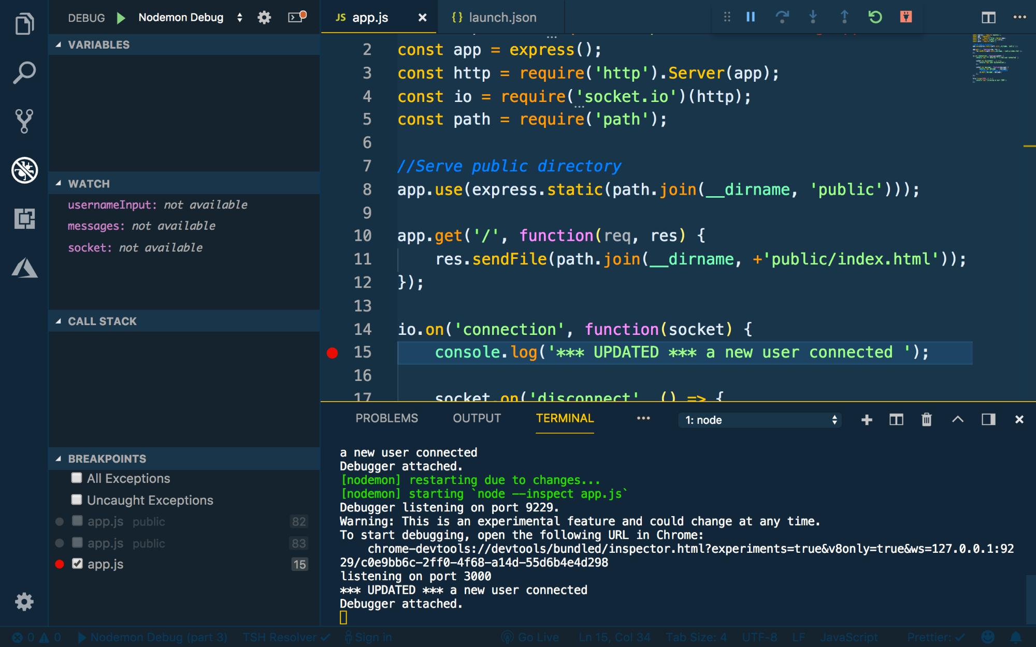Collapse the WATCH section
The width and height of the screenshot is (1036, 647).
[184, 184]
